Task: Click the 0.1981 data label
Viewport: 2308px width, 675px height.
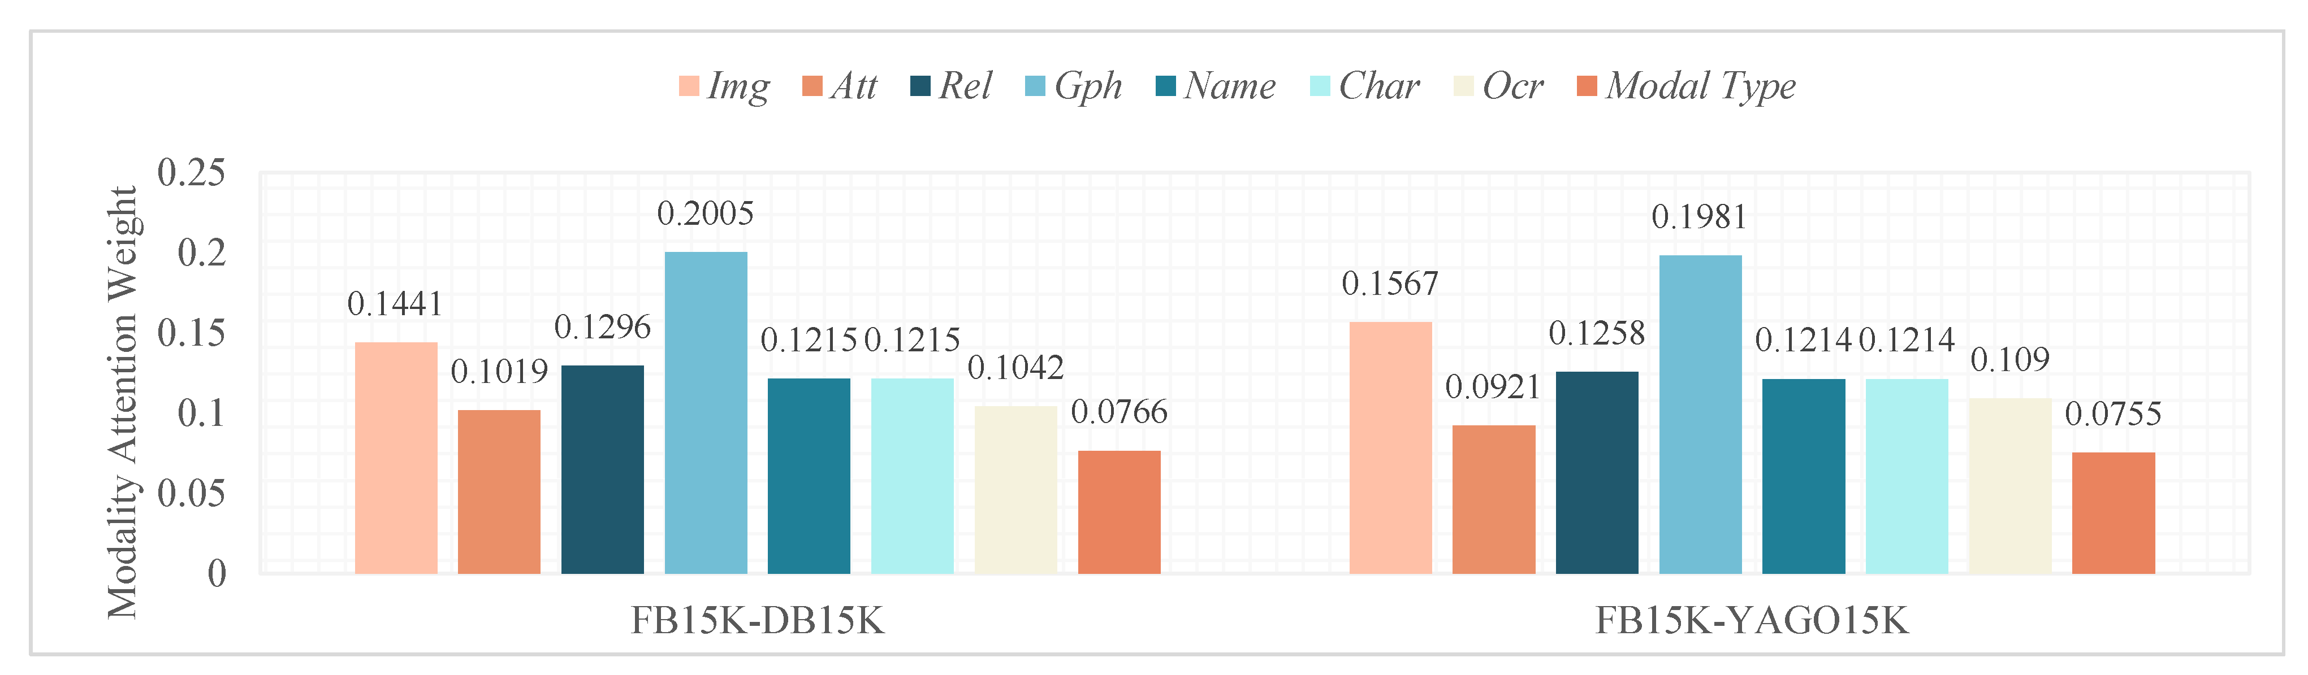Action: [x=1700, y=217]
